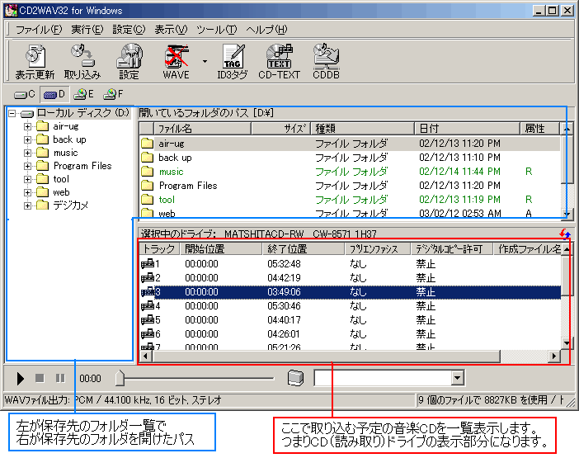
Task: Select the E drive icon
Action: pyautogui.click(x=83, y=94)
